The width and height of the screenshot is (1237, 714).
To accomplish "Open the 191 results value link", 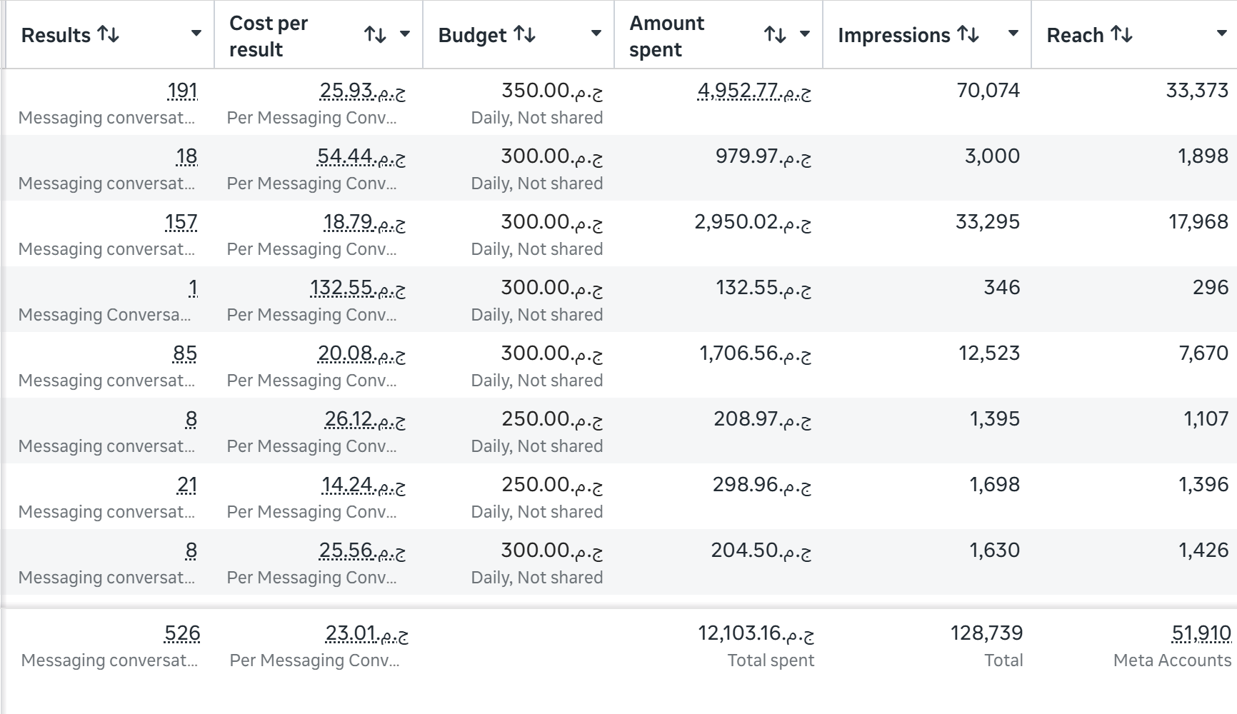I will point(182,91).
